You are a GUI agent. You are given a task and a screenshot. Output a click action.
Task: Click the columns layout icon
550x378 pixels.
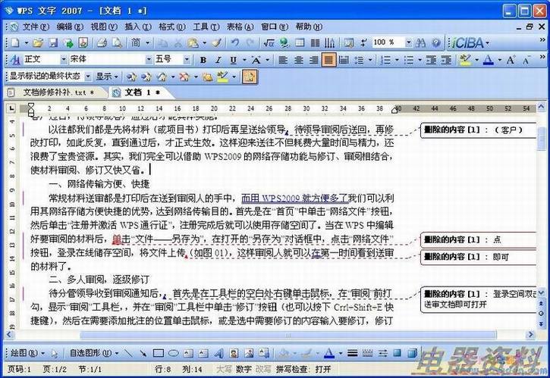pyautogui.click(x=315, y=43)
